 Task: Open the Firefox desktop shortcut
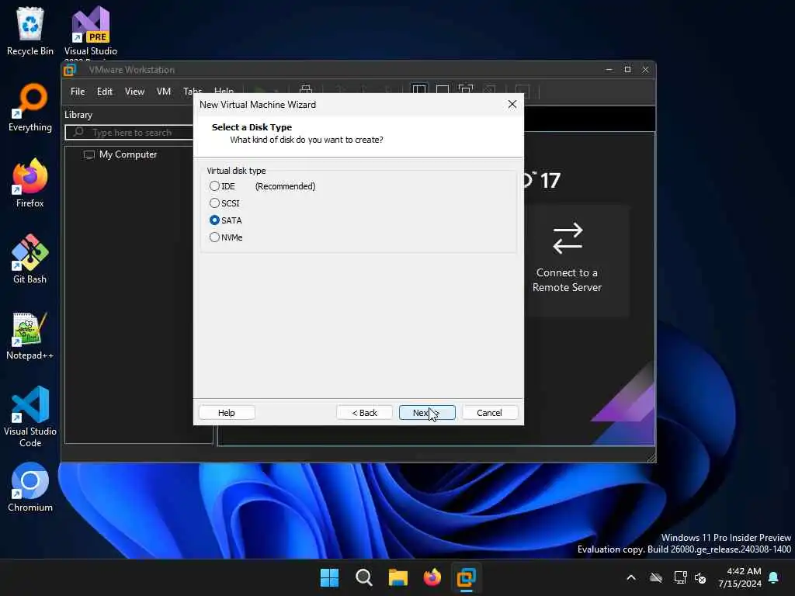[x=30, y=183]
